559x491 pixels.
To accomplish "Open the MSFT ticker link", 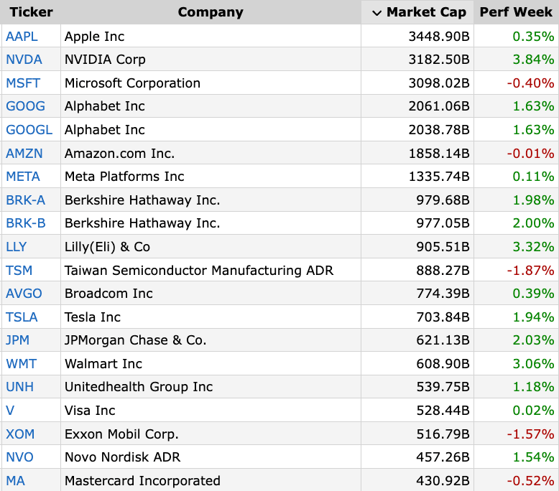I will [23, 83].
